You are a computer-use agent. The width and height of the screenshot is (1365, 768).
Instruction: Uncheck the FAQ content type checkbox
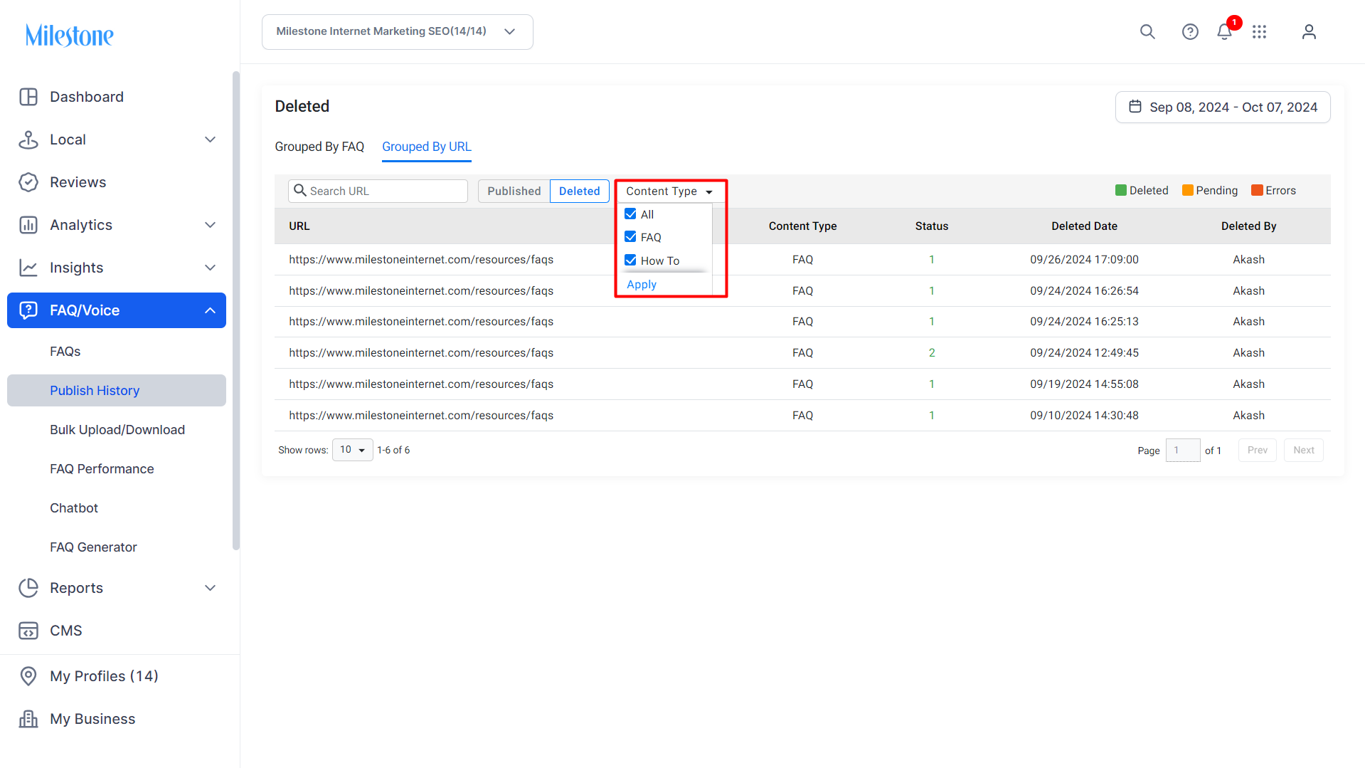coord(630,237)
